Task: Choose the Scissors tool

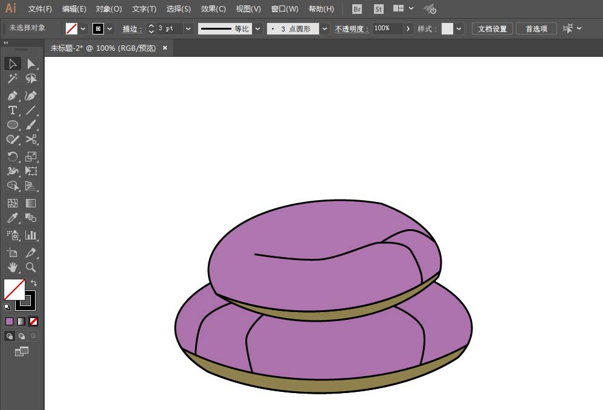Action: tap(31, 139)
